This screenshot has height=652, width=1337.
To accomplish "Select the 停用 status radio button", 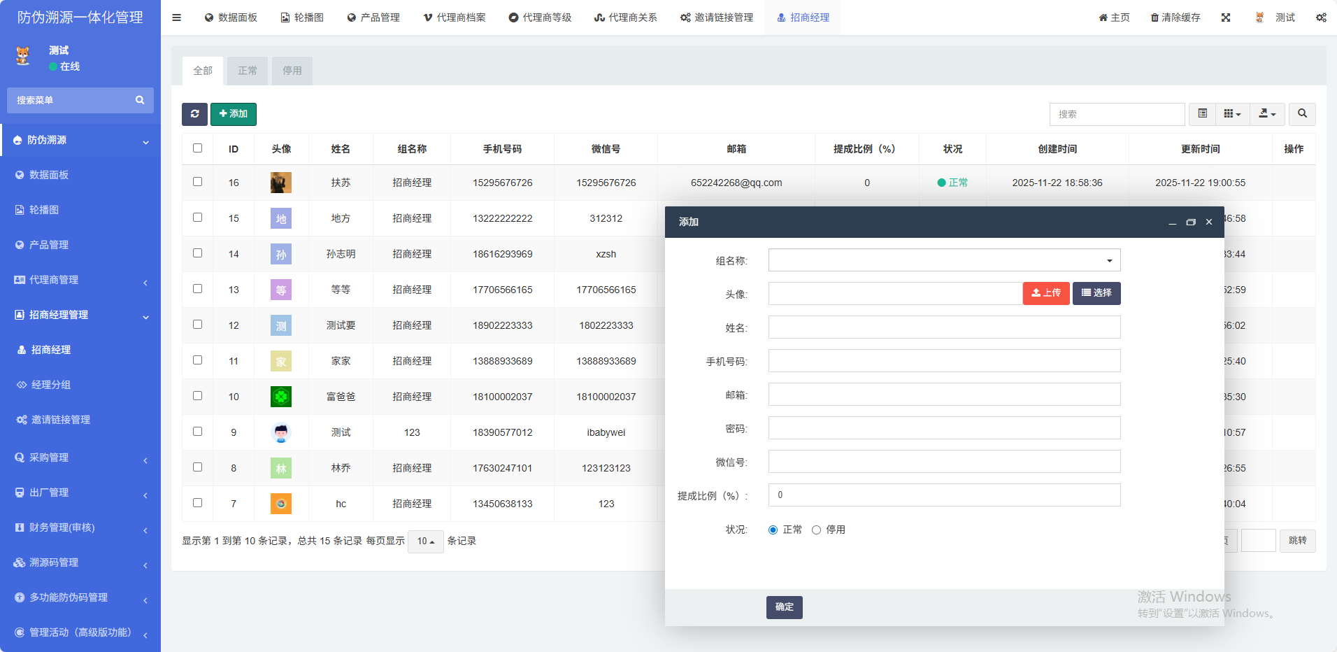I will pyautogui.click(x=816, y=530).
